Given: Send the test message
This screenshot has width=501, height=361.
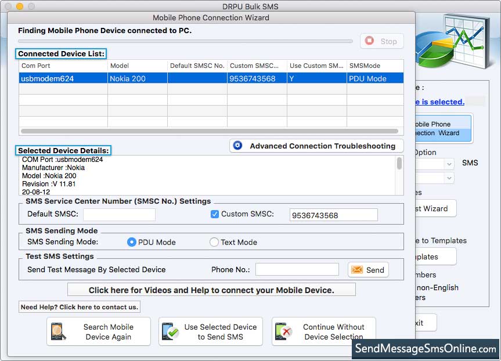Looking at the screenshot, I should 368,270.
